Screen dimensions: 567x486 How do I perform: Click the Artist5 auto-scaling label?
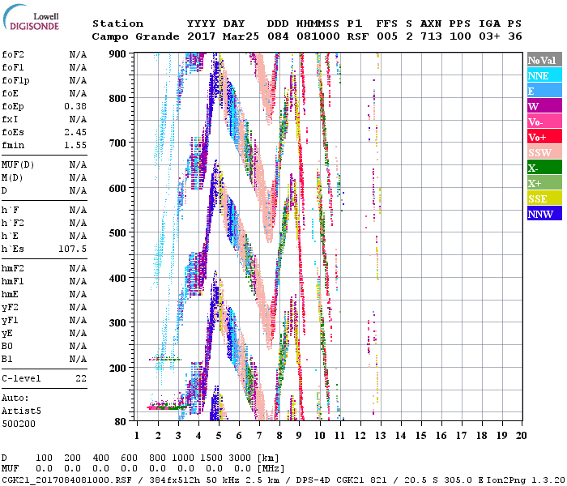tap(21, 411)
